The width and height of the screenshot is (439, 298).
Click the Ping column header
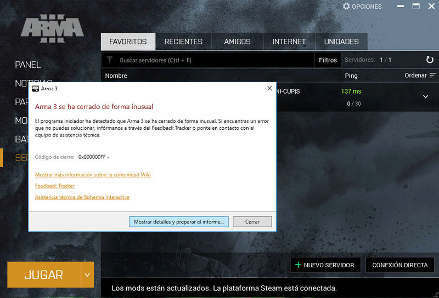click(351, 76)
